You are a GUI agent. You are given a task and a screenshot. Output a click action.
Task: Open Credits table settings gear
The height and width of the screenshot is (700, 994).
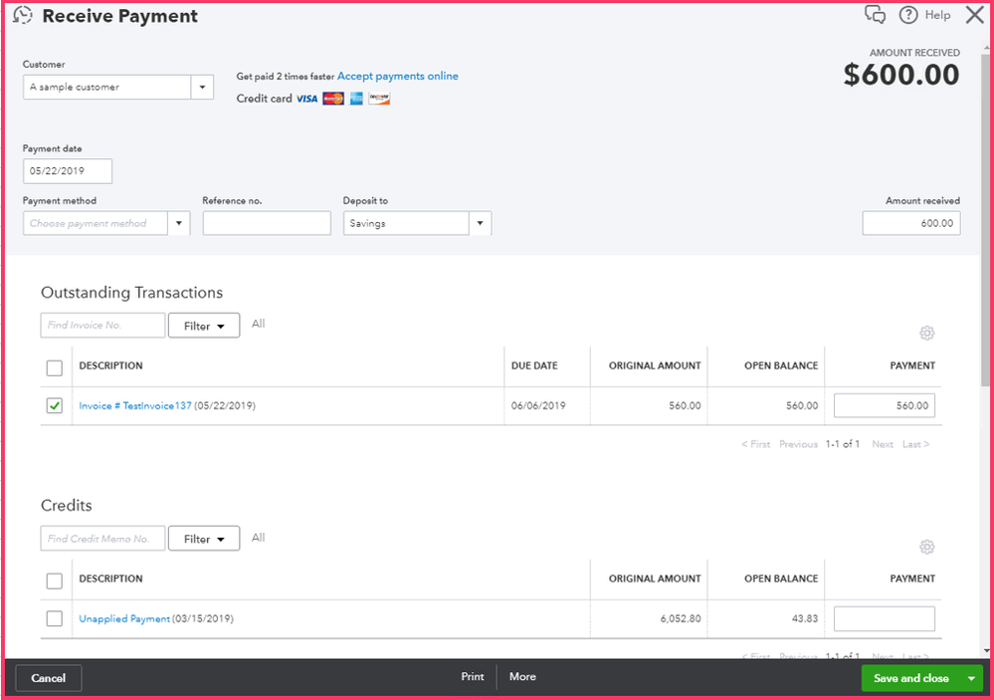(x=926, y=547)
